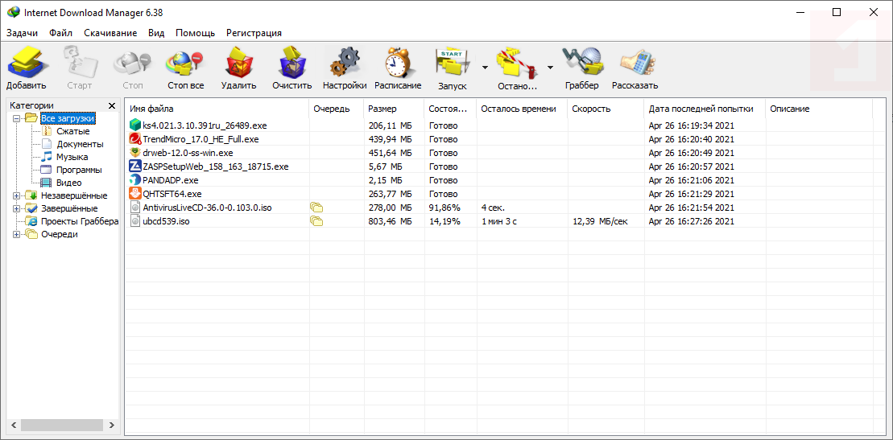Viewport: 893px width, 440px height.
Task: Open dropdown arrow next to Запуск
Action: [485, 68]
